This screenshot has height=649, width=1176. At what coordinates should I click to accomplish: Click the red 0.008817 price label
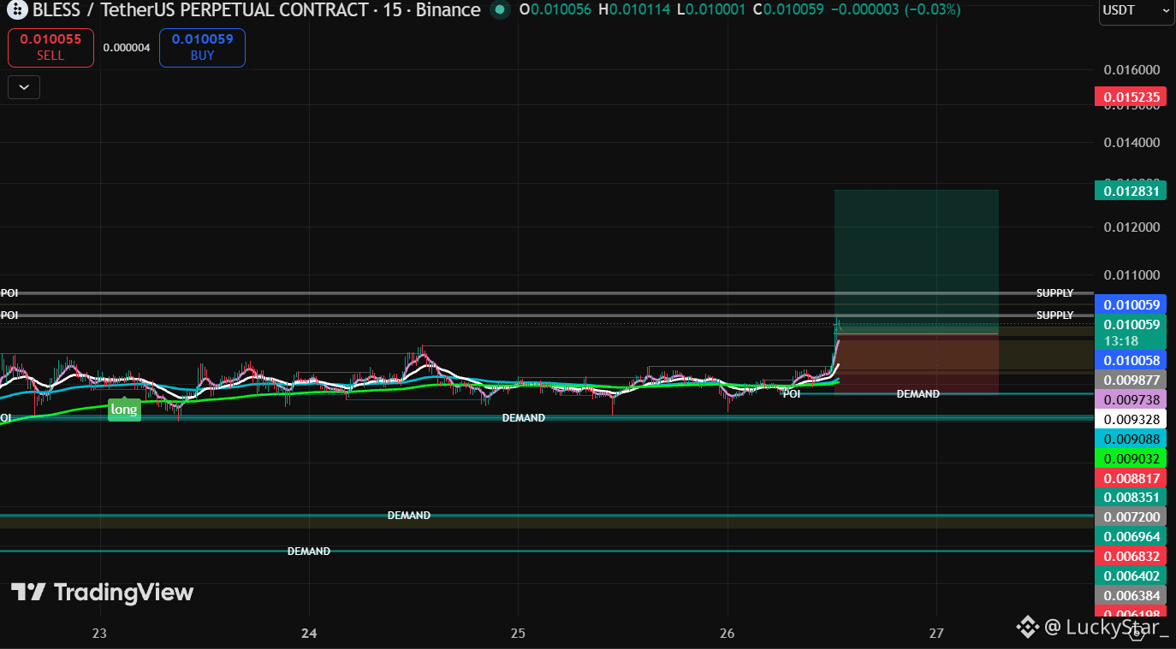pyautogui.click(x=1131, y=478)
